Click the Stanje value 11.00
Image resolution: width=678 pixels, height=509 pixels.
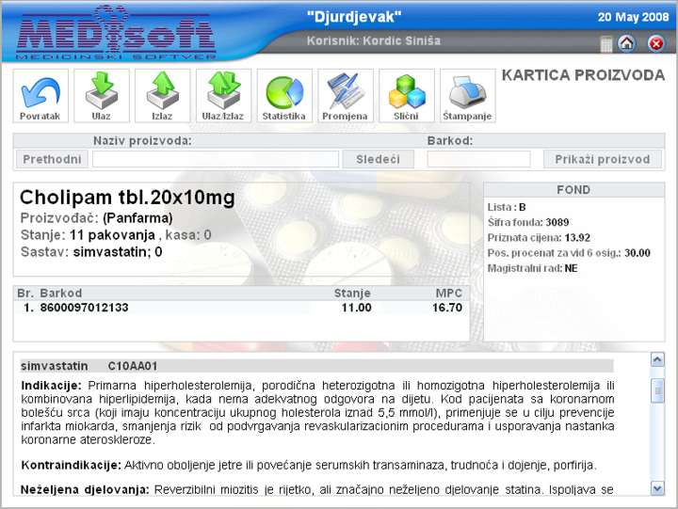pyautogui.click(x=356, y=308)
